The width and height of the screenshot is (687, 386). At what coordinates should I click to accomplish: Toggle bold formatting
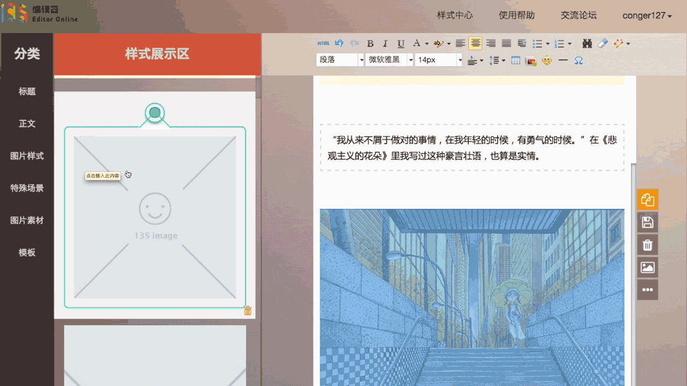pyautogui.click(x=370, y=43)
